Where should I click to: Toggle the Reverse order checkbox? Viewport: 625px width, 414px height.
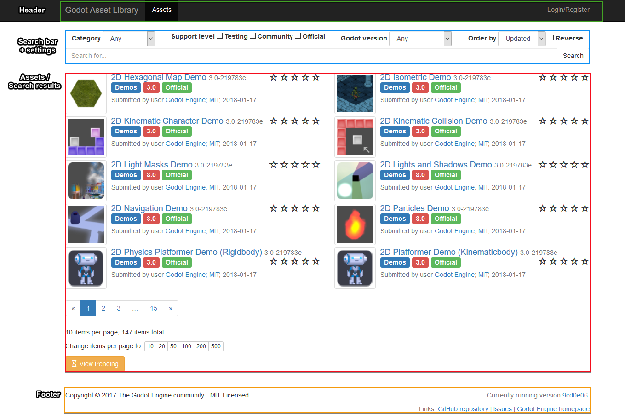[x=550, y=38]
